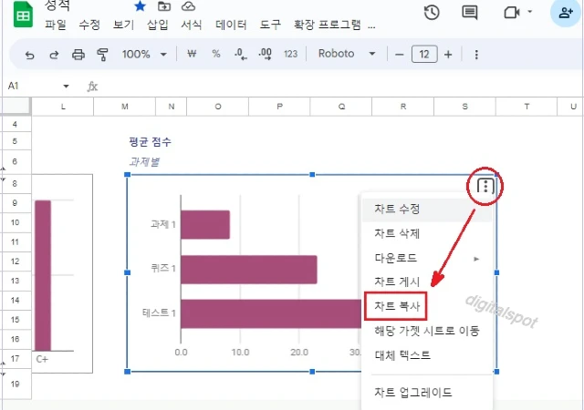Choose 차트 업그레이드 from chart menu
Image resolution: width=584 pixels, height=410 pixels.
click(x=427, y=392)
